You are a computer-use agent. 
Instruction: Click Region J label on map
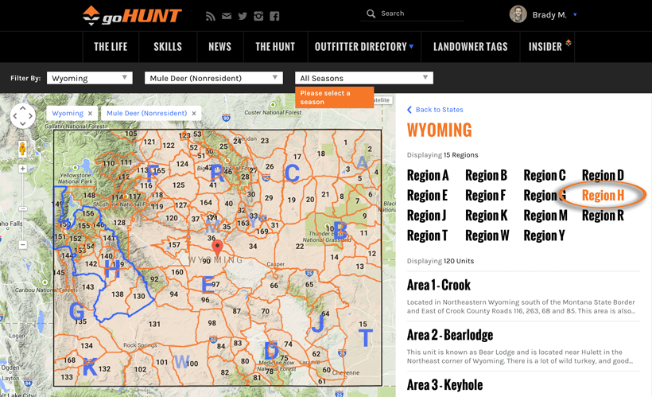pos(318,323)
